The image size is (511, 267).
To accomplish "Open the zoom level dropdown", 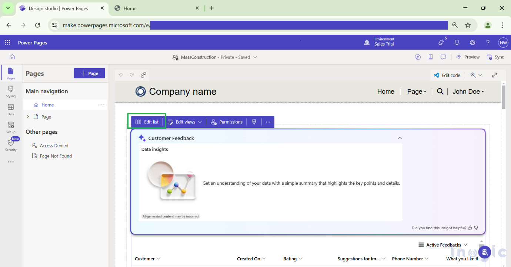I will (476, 75).
